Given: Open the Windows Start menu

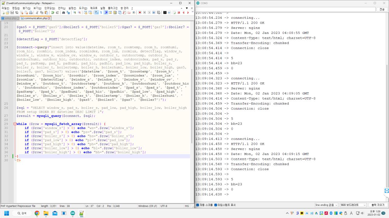Looking at the screenshot, I should (6, 213).
